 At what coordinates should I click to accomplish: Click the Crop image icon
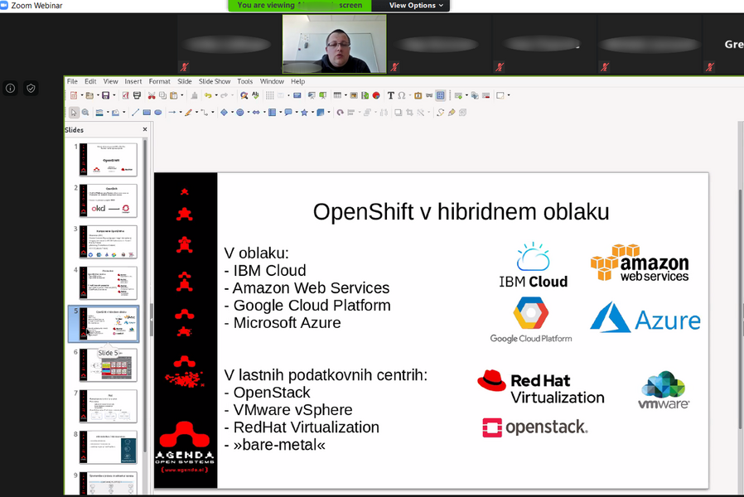[x=409, y=113]
